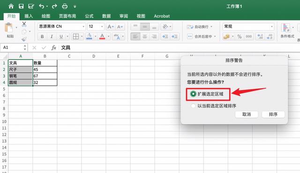Apply fill color bucket
The height and width of the screenshot is (173, 300).
[x=89, y=36]
